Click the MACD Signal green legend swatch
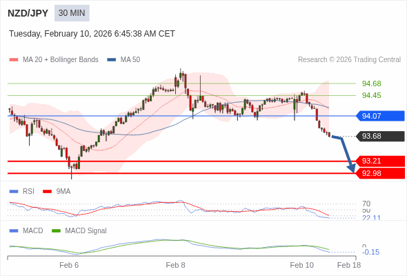The height and width of the screenshot is (276, 407). click(x=56, y=231)
